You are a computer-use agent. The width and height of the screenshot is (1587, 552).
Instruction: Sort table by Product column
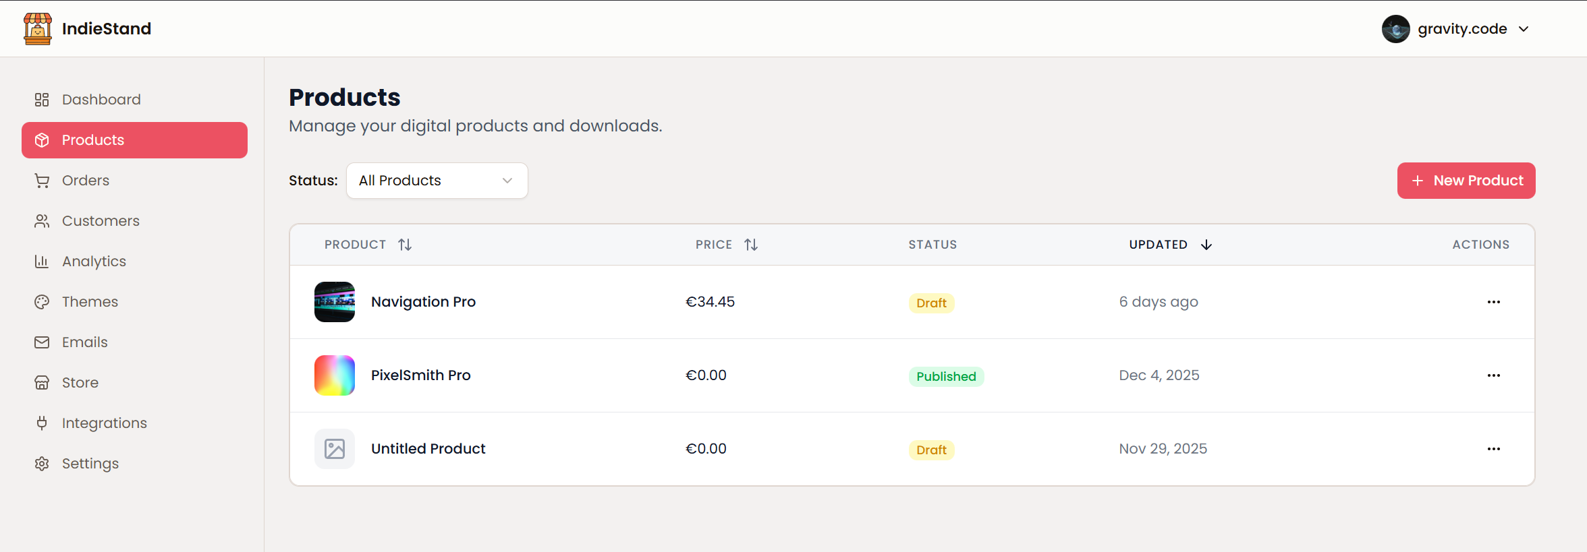pyautogui.click(x=405, y=245)
